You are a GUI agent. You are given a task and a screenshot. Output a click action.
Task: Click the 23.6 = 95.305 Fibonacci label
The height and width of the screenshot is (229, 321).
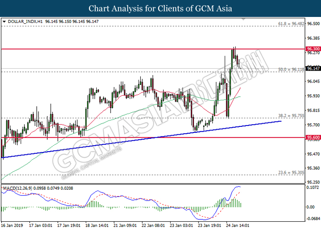291,173
